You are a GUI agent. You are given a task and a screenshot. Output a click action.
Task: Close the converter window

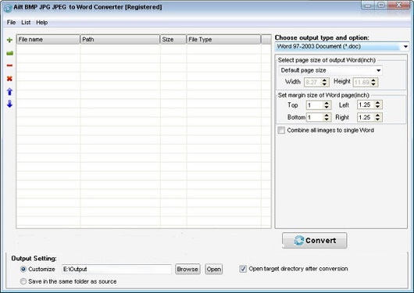pyautogui.click(x=399, y=5)
